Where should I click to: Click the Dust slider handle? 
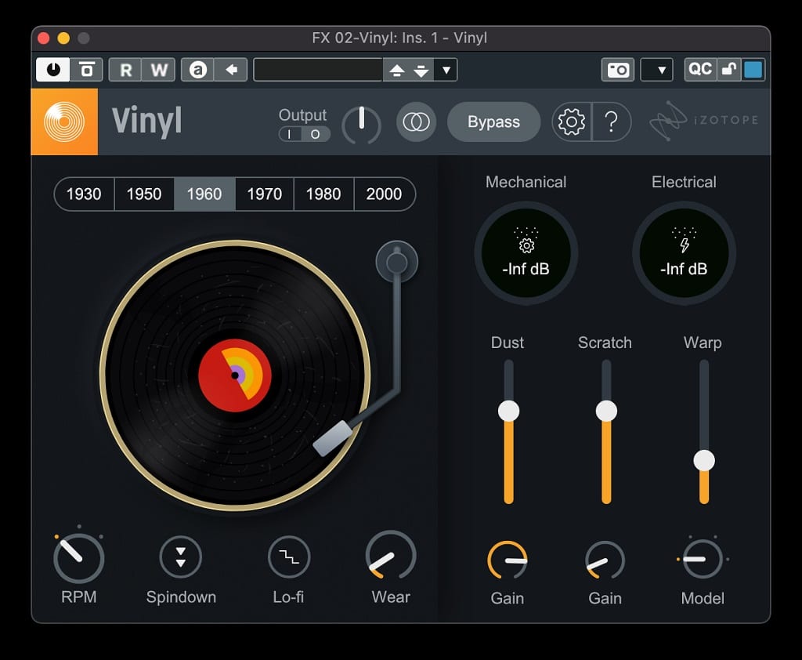(508, 411)
